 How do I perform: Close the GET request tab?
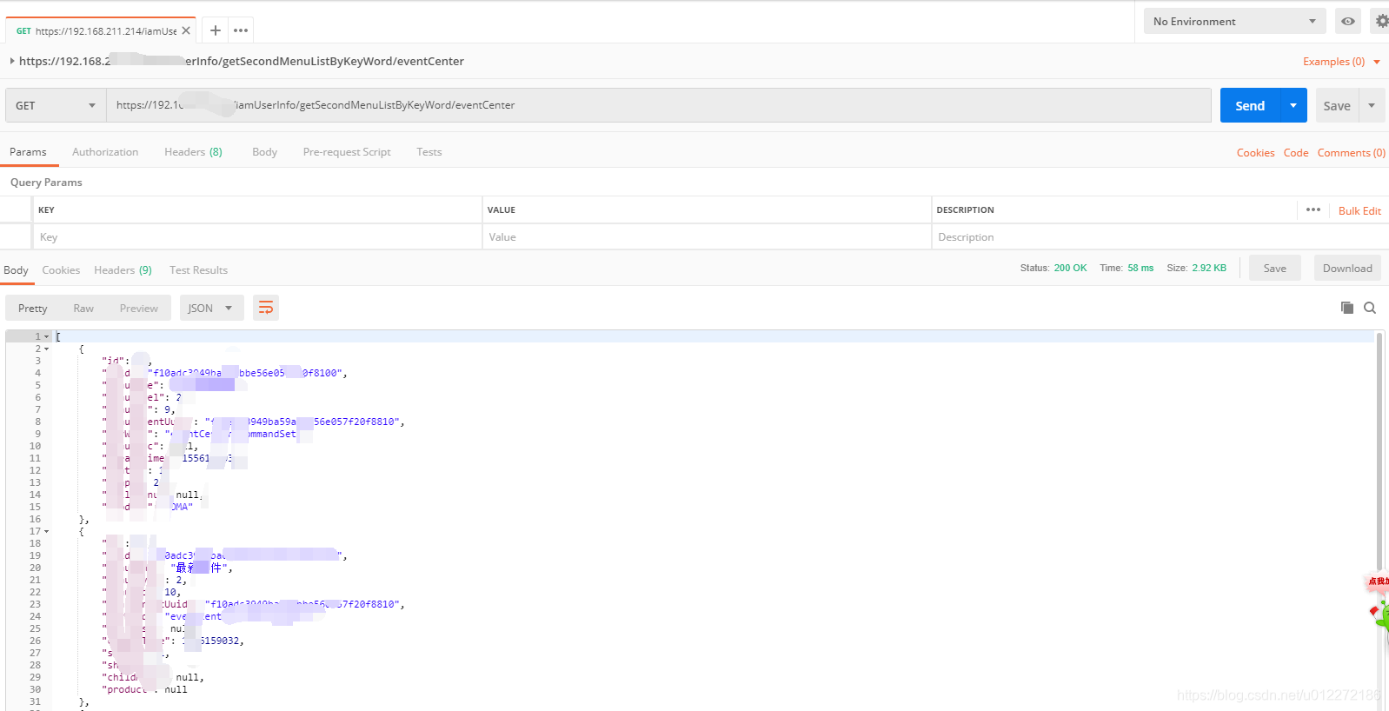click(x=186, y=30)
